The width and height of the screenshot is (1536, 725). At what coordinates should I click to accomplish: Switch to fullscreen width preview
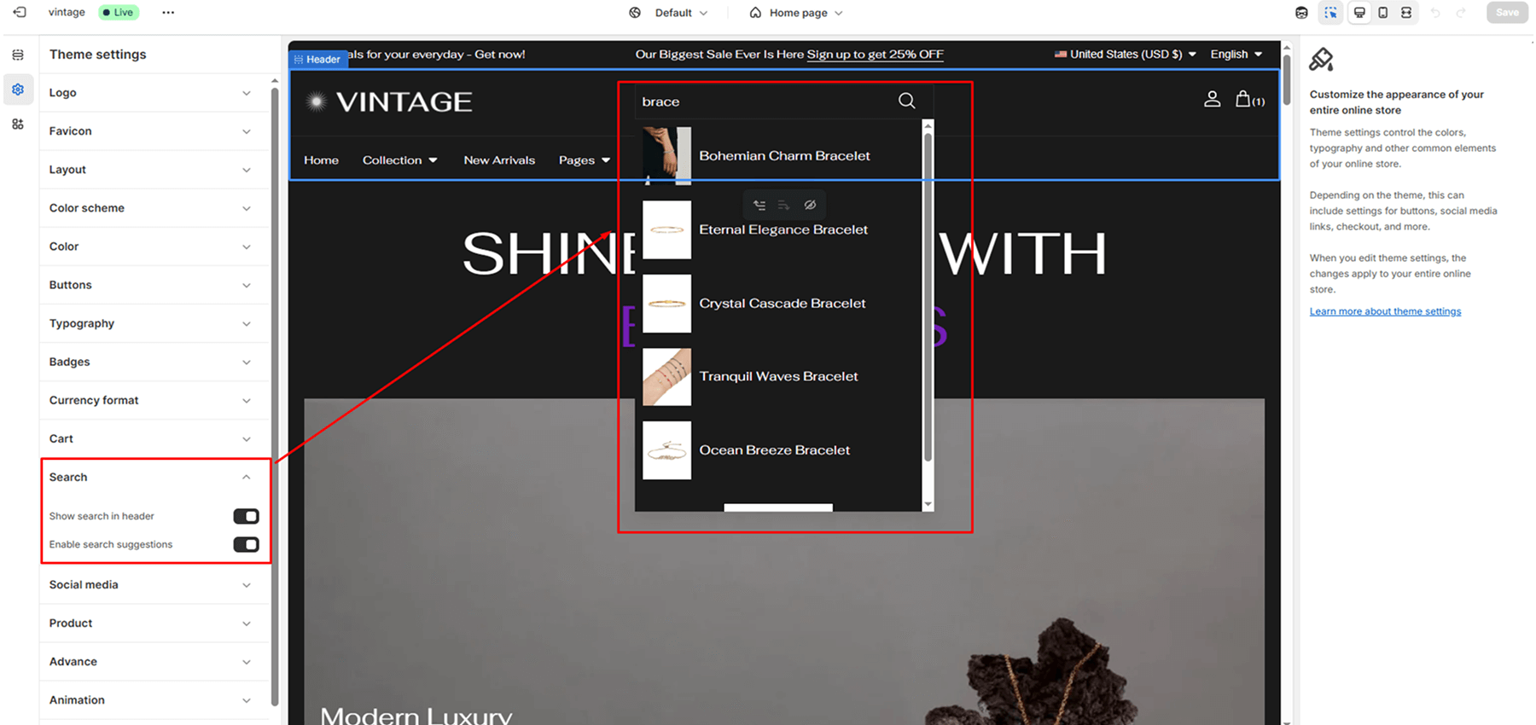[1406, 13]
